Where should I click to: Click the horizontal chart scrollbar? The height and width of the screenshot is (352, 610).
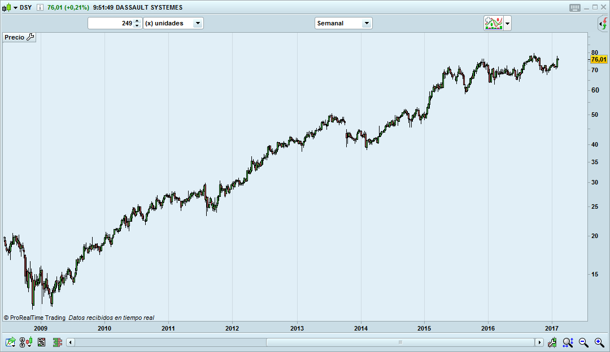pyautogui.click(x=400, y=342)
